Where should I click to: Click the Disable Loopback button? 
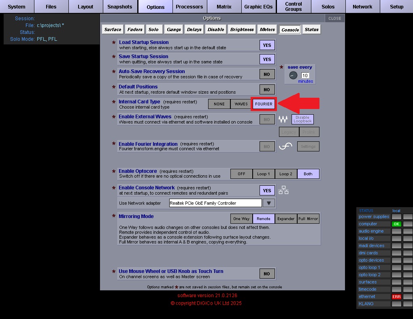(x=302, y=119)
